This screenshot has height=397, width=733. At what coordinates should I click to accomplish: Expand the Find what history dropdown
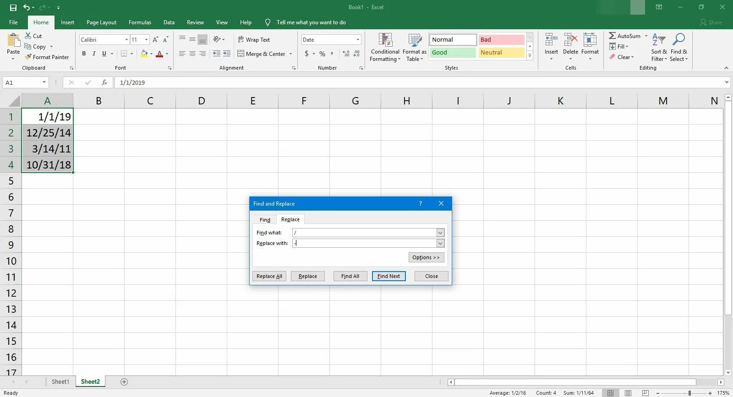click(x=440, y=233)
